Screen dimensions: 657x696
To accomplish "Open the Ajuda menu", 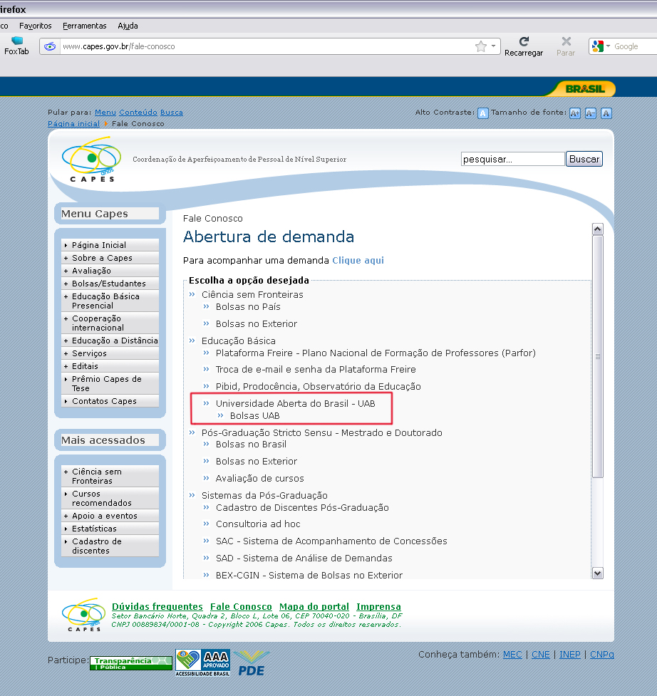I will click(128, 26).
